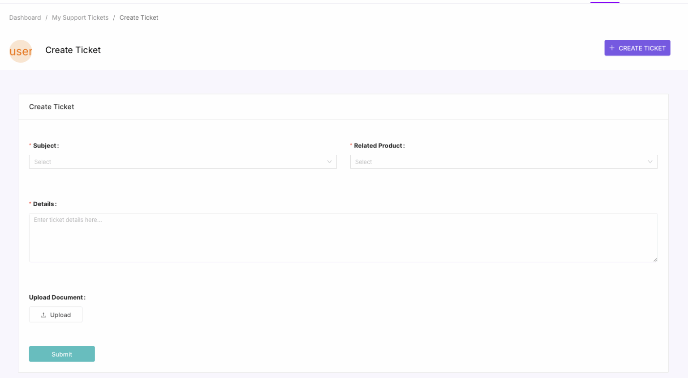Go to Dashboard via breadcrumb
688x378 pixels.
(x=25, y=17)
